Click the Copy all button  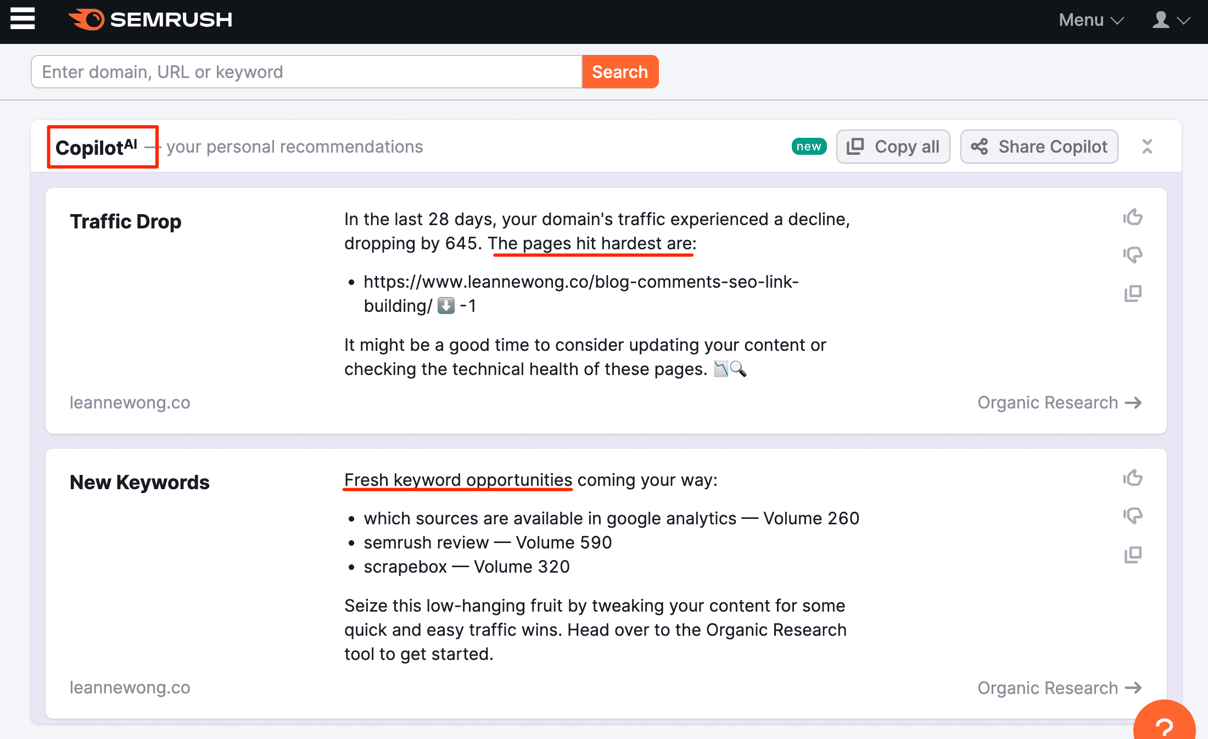point(893,147)
